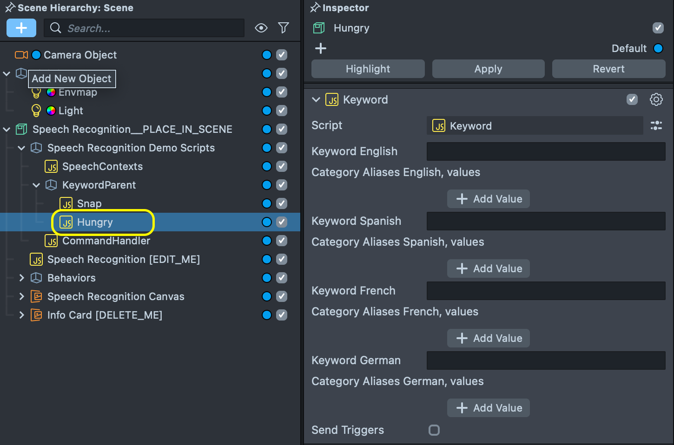Select Speech Recognition Canvas in the hierarchy
Image resolution: width=674 pixels, height=445 pixels.
tap(116, 296)
